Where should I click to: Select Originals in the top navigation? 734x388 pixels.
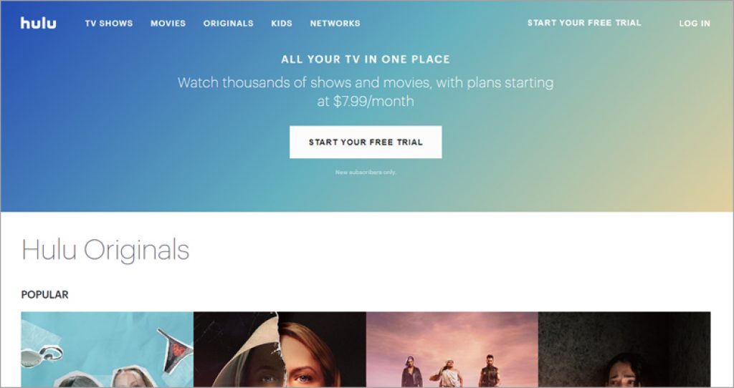pyautogui.click(x=229, y=24)
